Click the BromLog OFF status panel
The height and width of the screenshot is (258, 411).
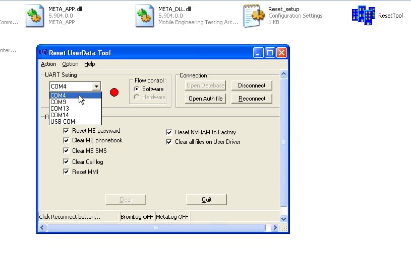(137, 217)
